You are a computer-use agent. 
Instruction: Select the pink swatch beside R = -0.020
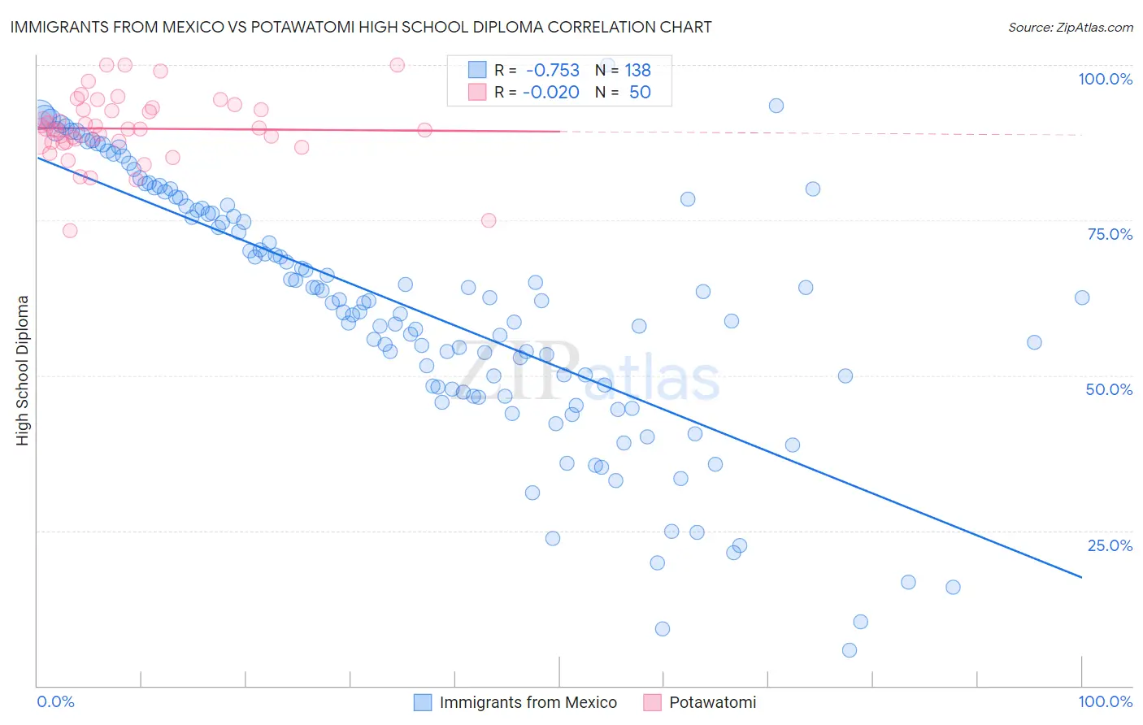[477, 92]
